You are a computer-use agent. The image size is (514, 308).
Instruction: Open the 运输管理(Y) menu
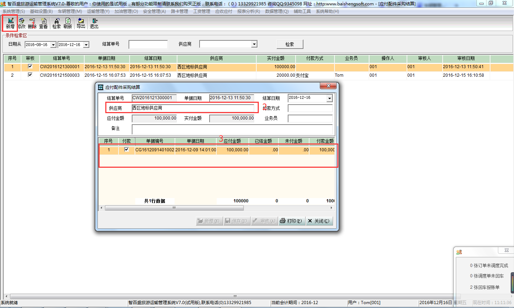pos(98,11)
